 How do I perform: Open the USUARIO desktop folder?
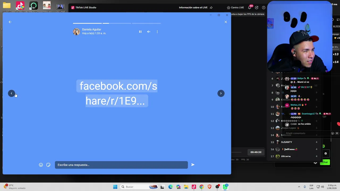click(7, 7)
